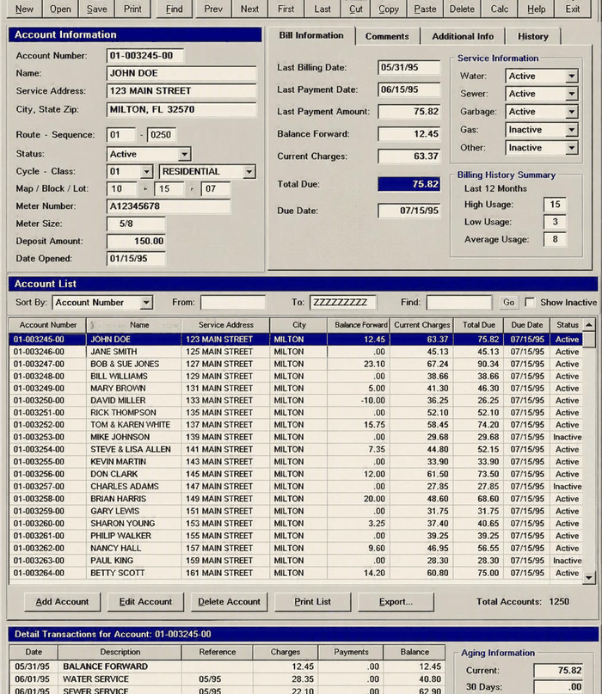602x694 pixels.
Task: Sort list by Account Number column header
Action: click(x=48, y=325)
